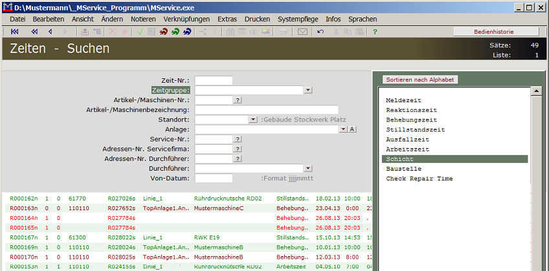Click the blue figure icon in the toolbar

pos(187,32)
